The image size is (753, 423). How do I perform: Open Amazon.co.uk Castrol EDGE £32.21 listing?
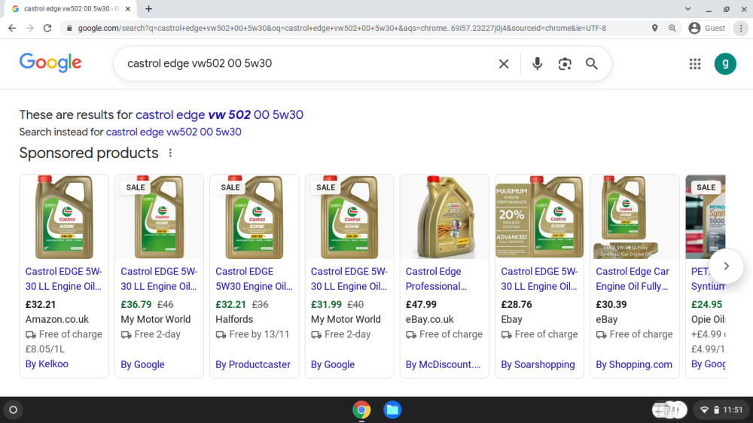point(63,278)
